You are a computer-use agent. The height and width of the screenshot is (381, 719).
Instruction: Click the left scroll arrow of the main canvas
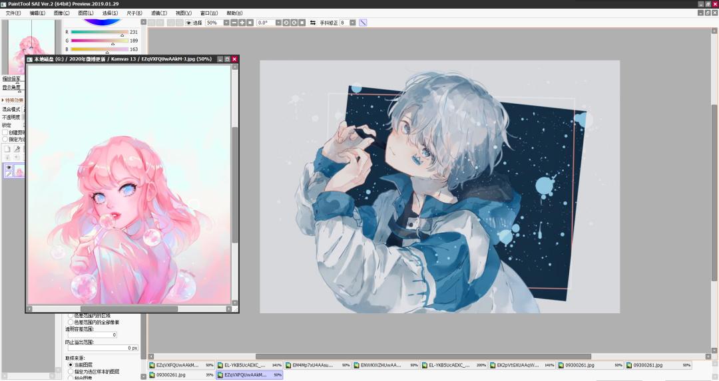151,356
